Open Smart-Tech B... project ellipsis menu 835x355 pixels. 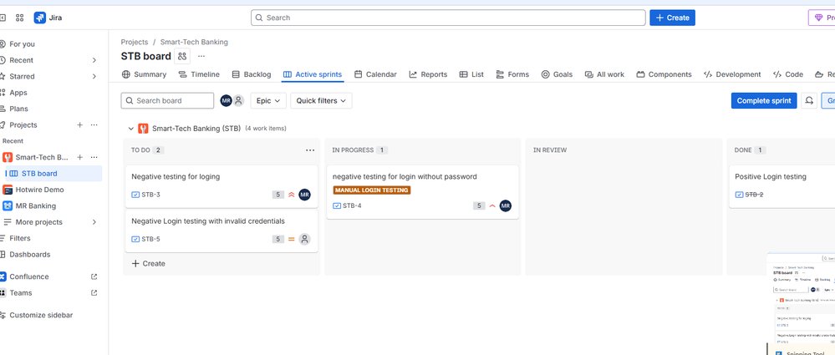click(x=94, y=158)
